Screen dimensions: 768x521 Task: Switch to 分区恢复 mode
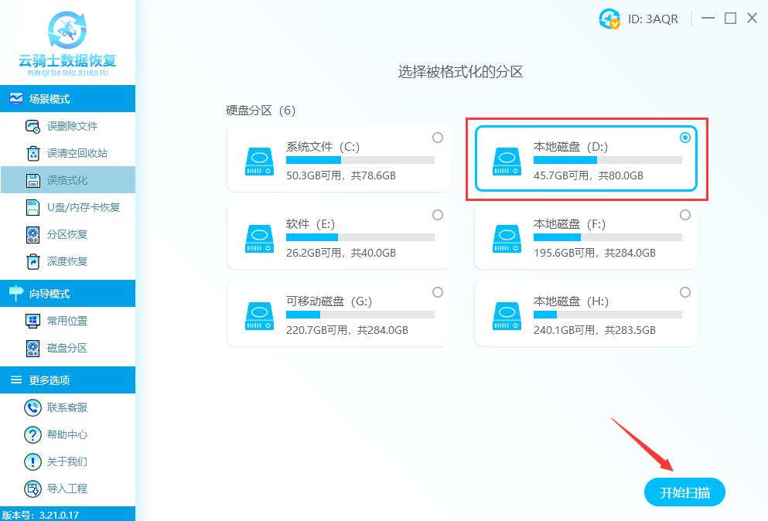coord(67,234)
